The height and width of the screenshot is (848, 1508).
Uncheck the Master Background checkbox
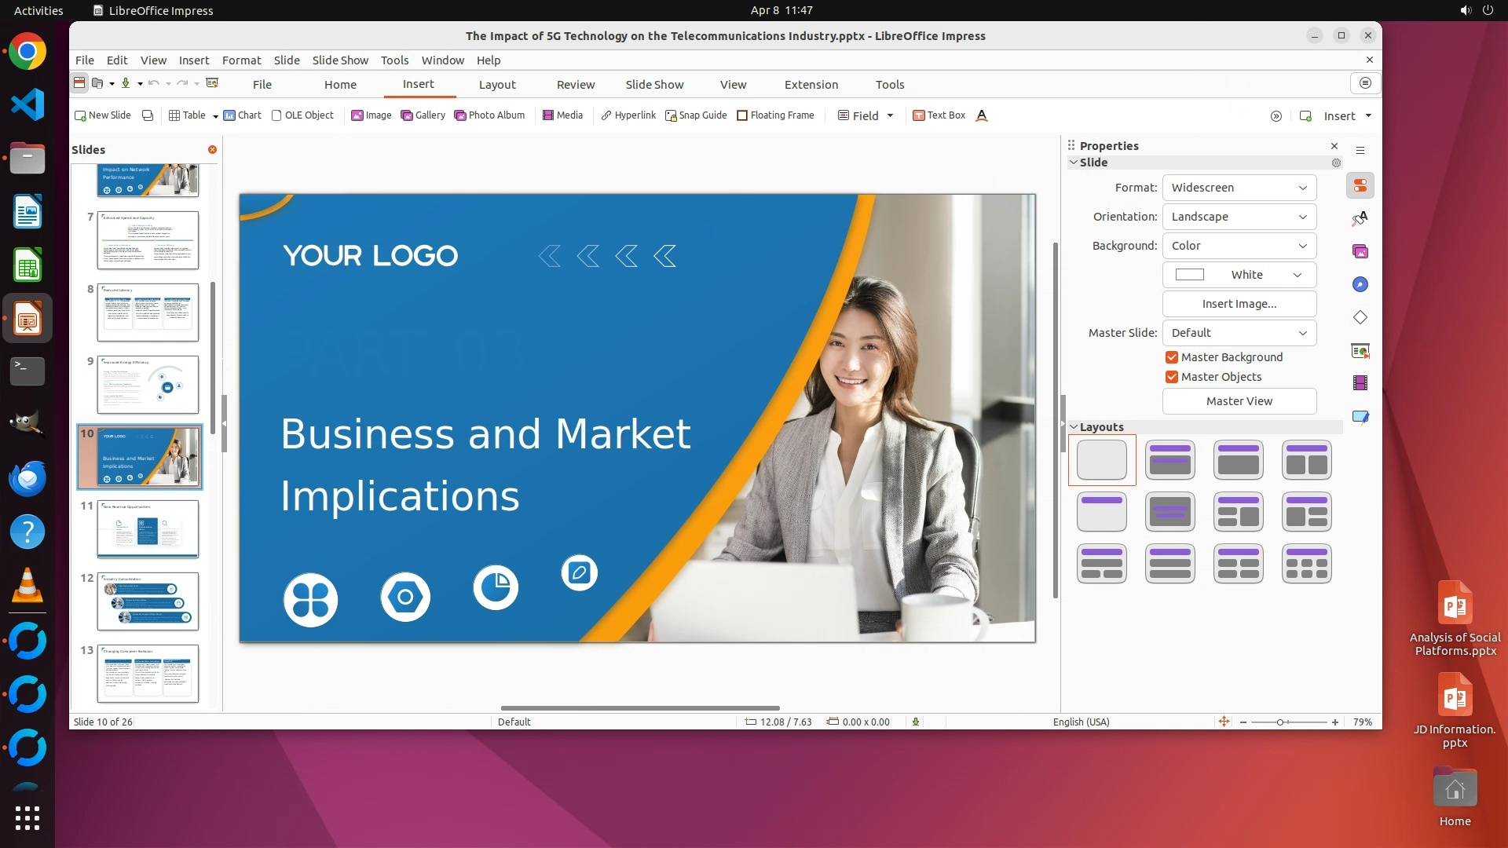[x=1172, y=357]
